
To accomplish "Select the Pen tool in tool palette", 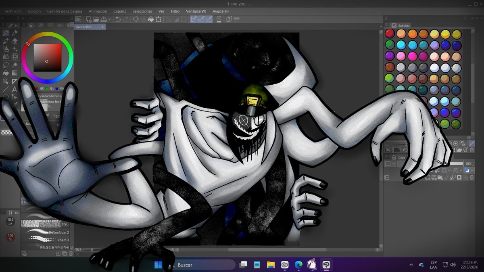I will [x=6, y=33].
